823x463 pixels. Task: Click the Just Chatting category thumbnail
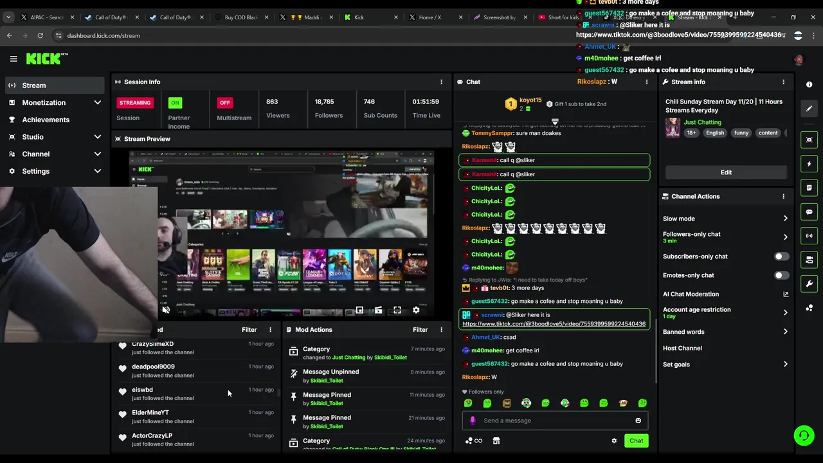point(673,127)
